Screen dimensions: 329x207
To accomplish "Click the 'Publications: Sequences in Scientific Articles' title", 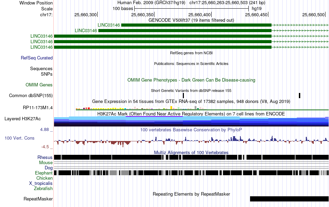I will tap(191, 64).
